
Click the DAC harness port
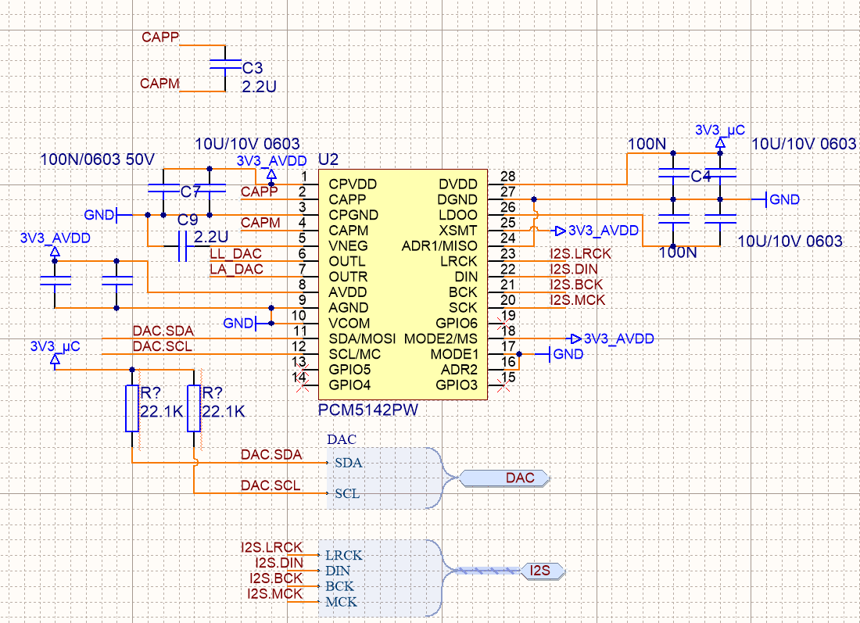[504, 478]
